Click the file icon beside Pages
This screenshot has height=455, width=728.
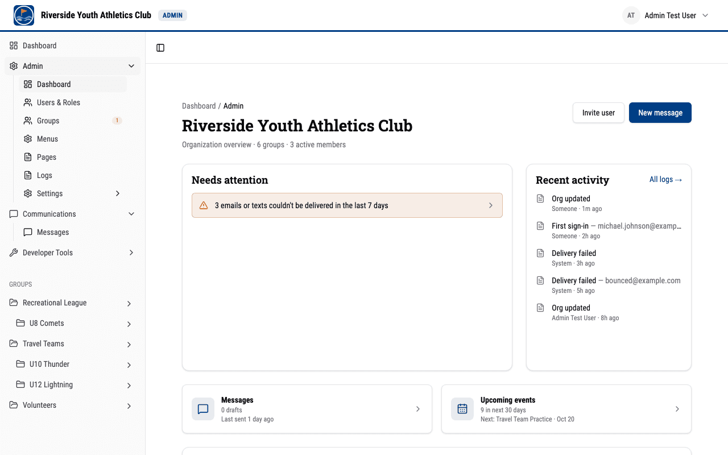[x=28, y=157]
